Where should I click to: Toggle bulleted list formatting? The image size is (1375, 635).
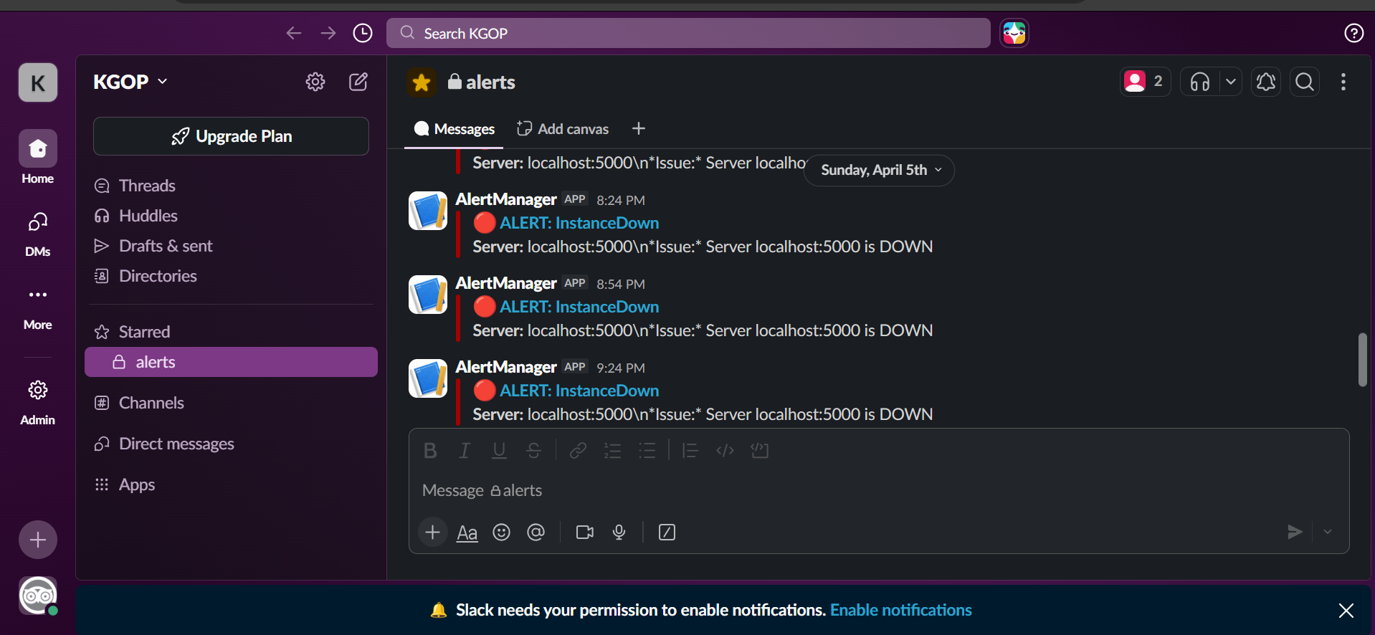(647, 450)
